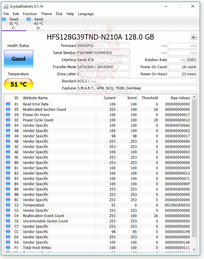Click the Power On Count value field
This screenshot has width=204, height=259.
point(182,67)
